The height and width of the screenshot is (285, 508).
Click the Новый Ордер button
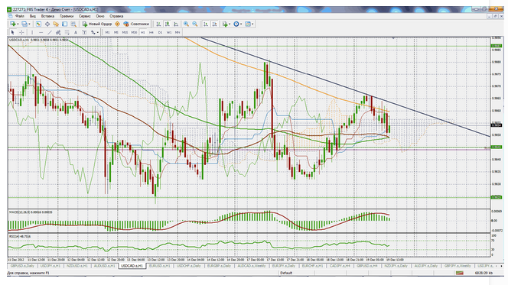97,24
